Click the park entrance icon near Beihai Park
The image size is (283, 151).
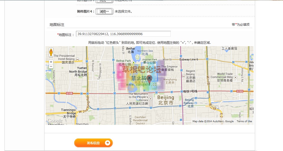[134, 62]
